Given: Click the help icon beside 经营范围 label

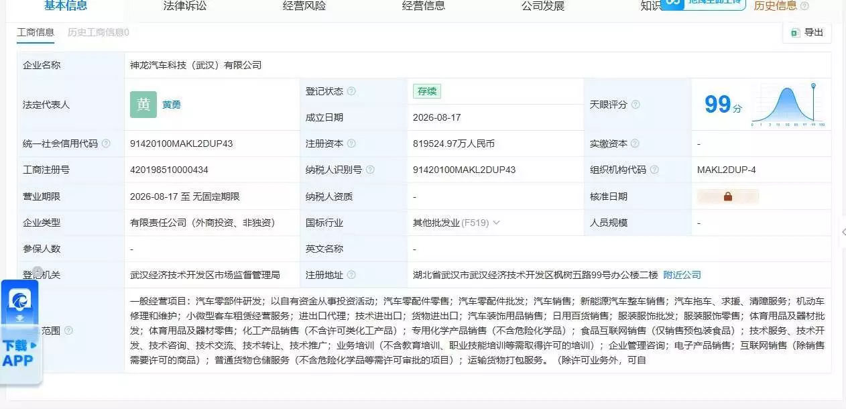Looking at the screenshot, I should click(x=68, y=331).
